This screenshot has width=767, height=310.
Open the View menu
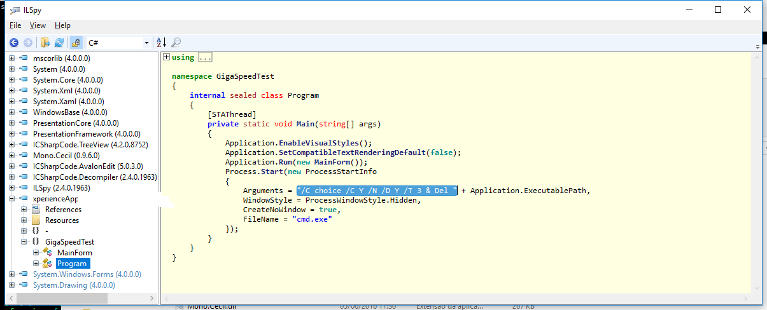click(x=38, y=25)
